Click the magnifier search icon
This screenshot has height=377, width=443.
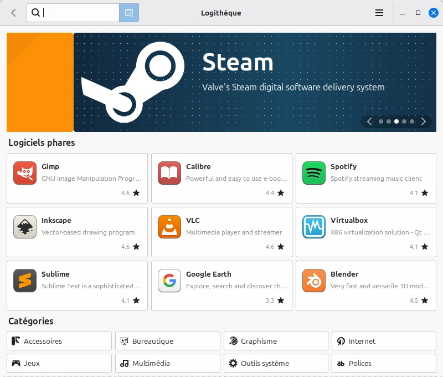(35, 12)
